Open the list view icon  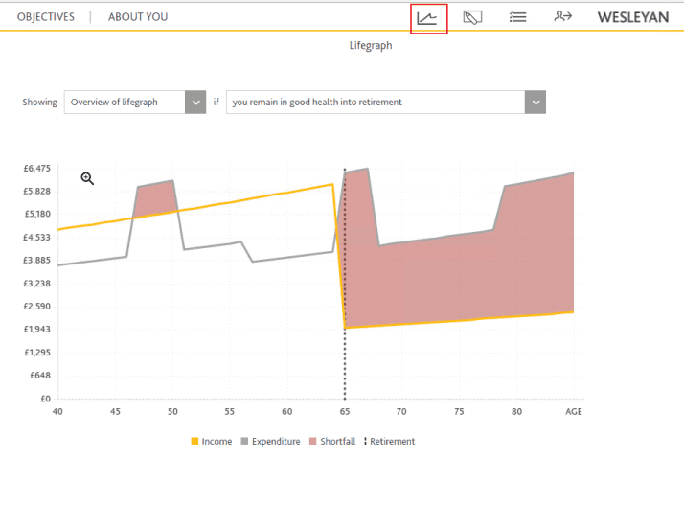(x=518, y=17)
